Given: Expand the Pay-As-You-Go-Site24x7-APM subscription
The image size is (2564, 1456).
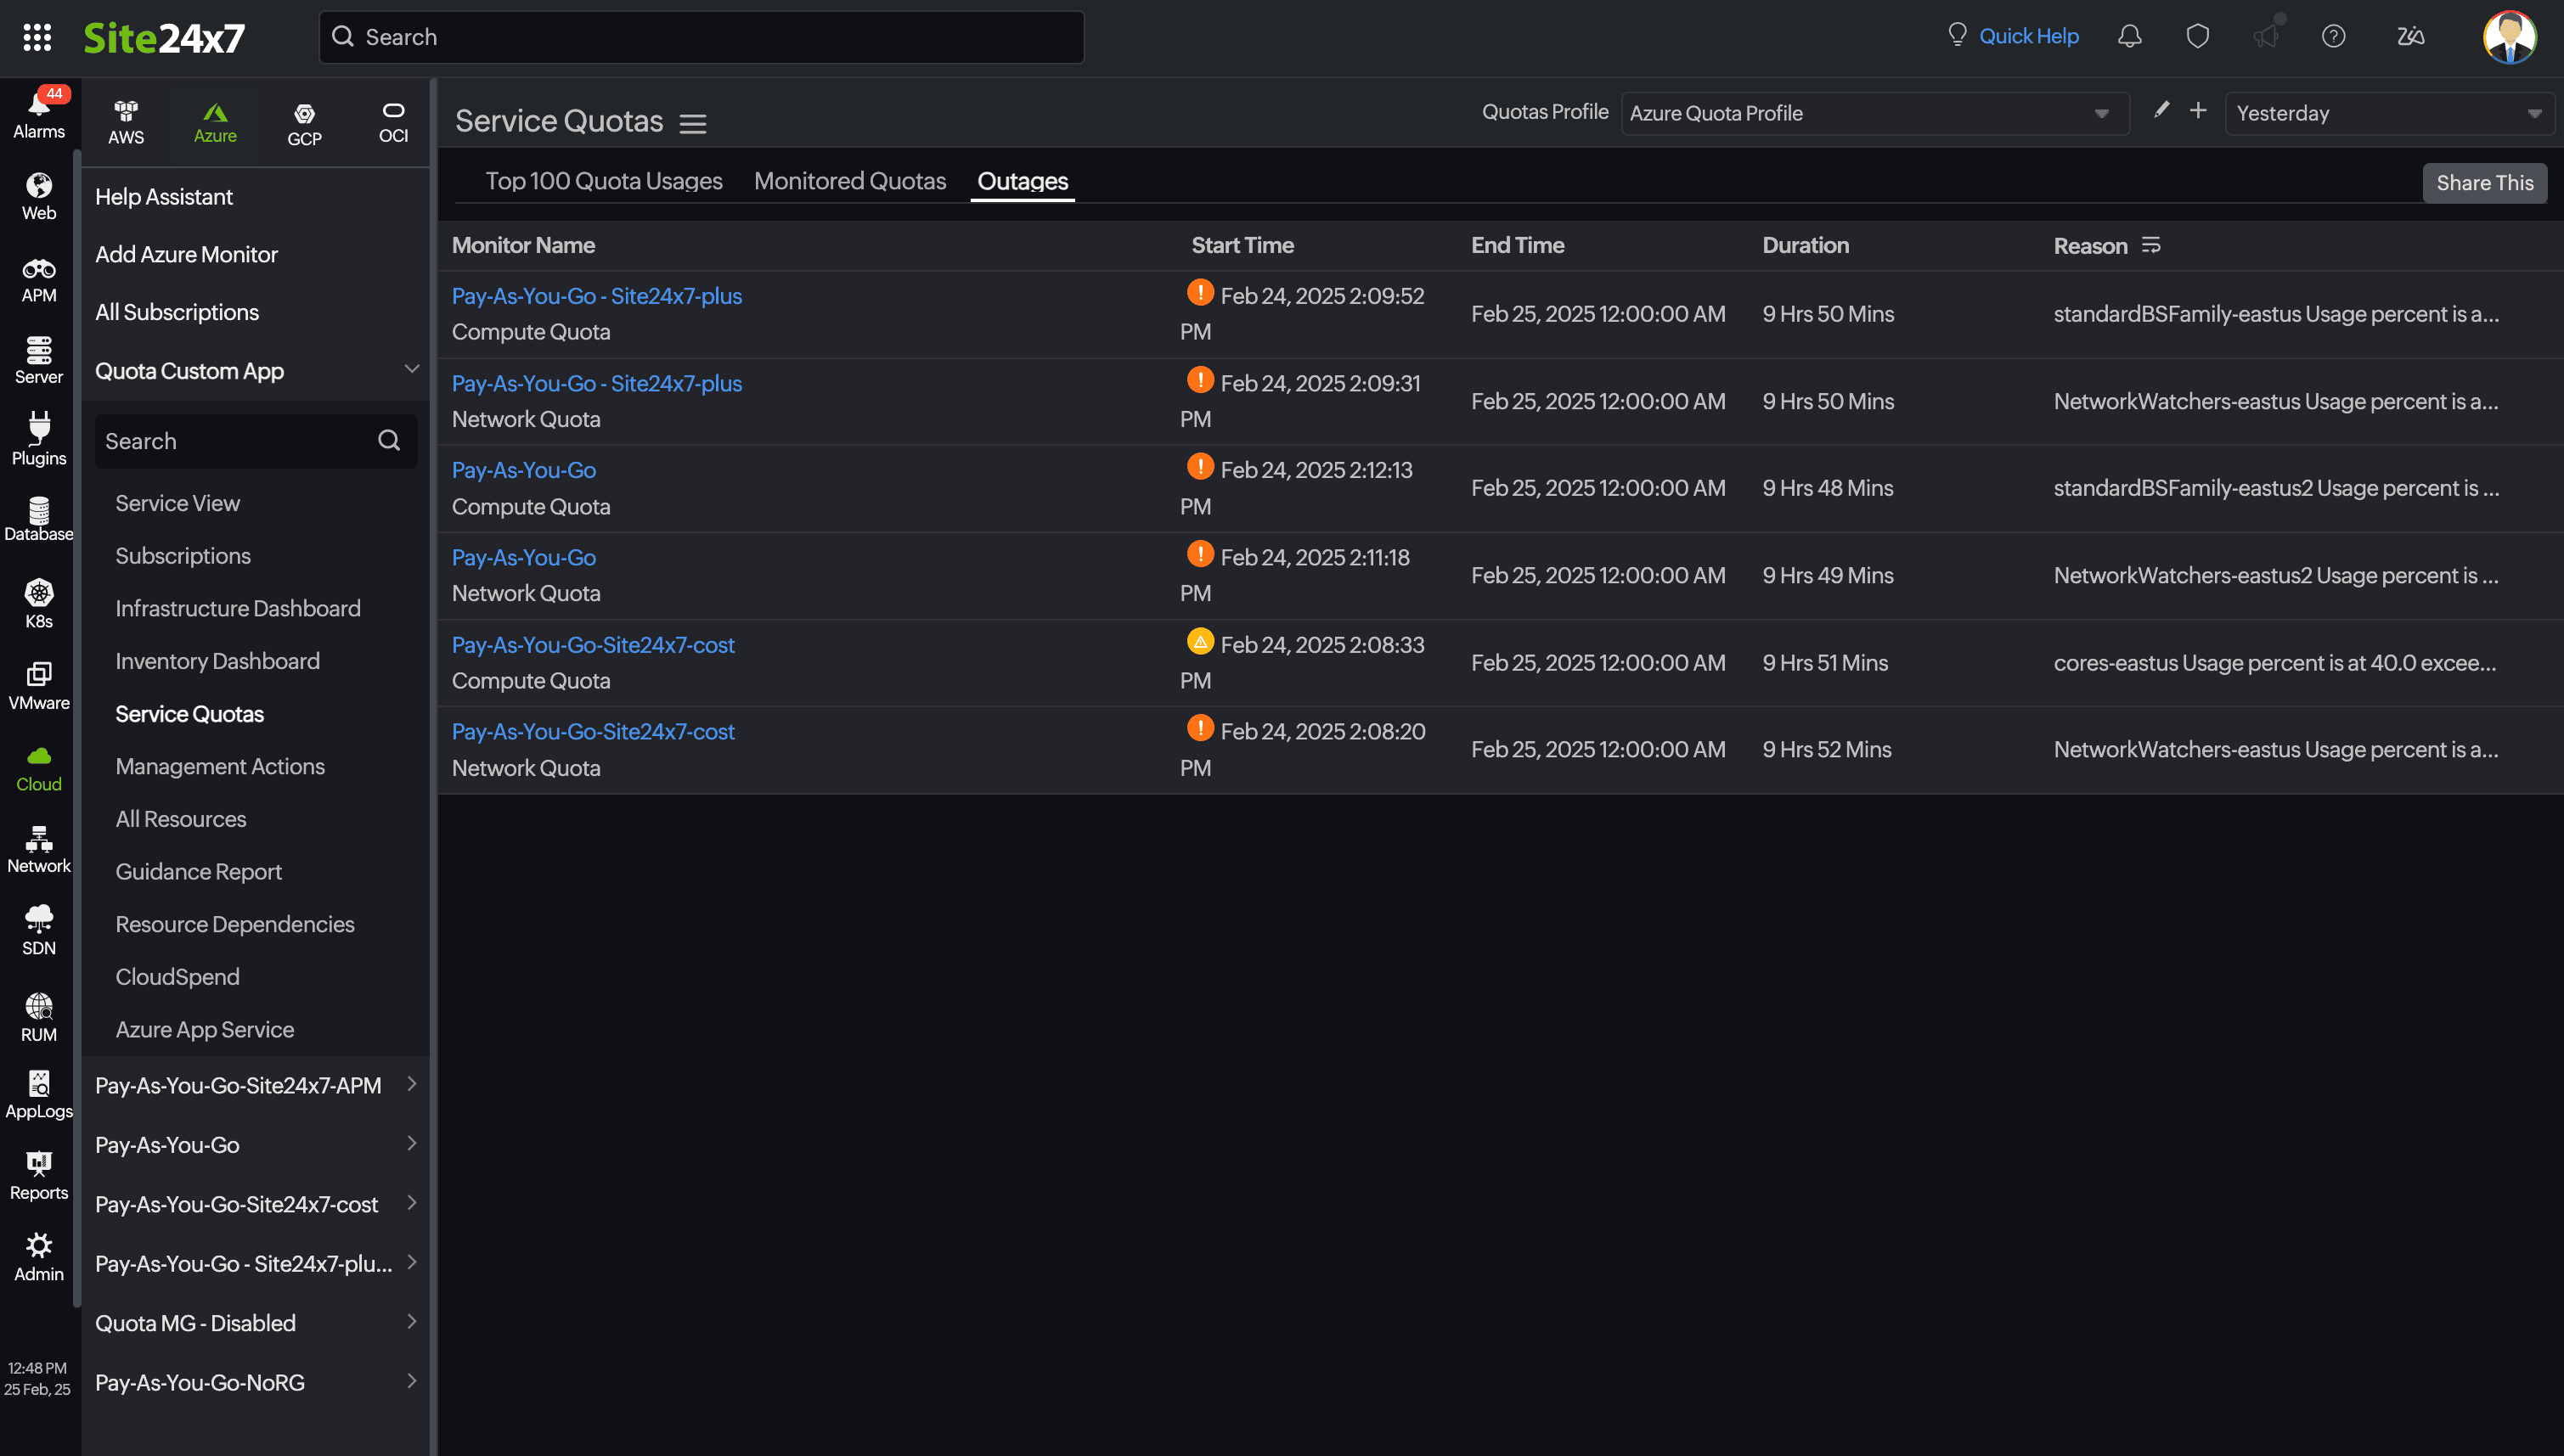Looking at the screenshot, I should [411, 1084].
